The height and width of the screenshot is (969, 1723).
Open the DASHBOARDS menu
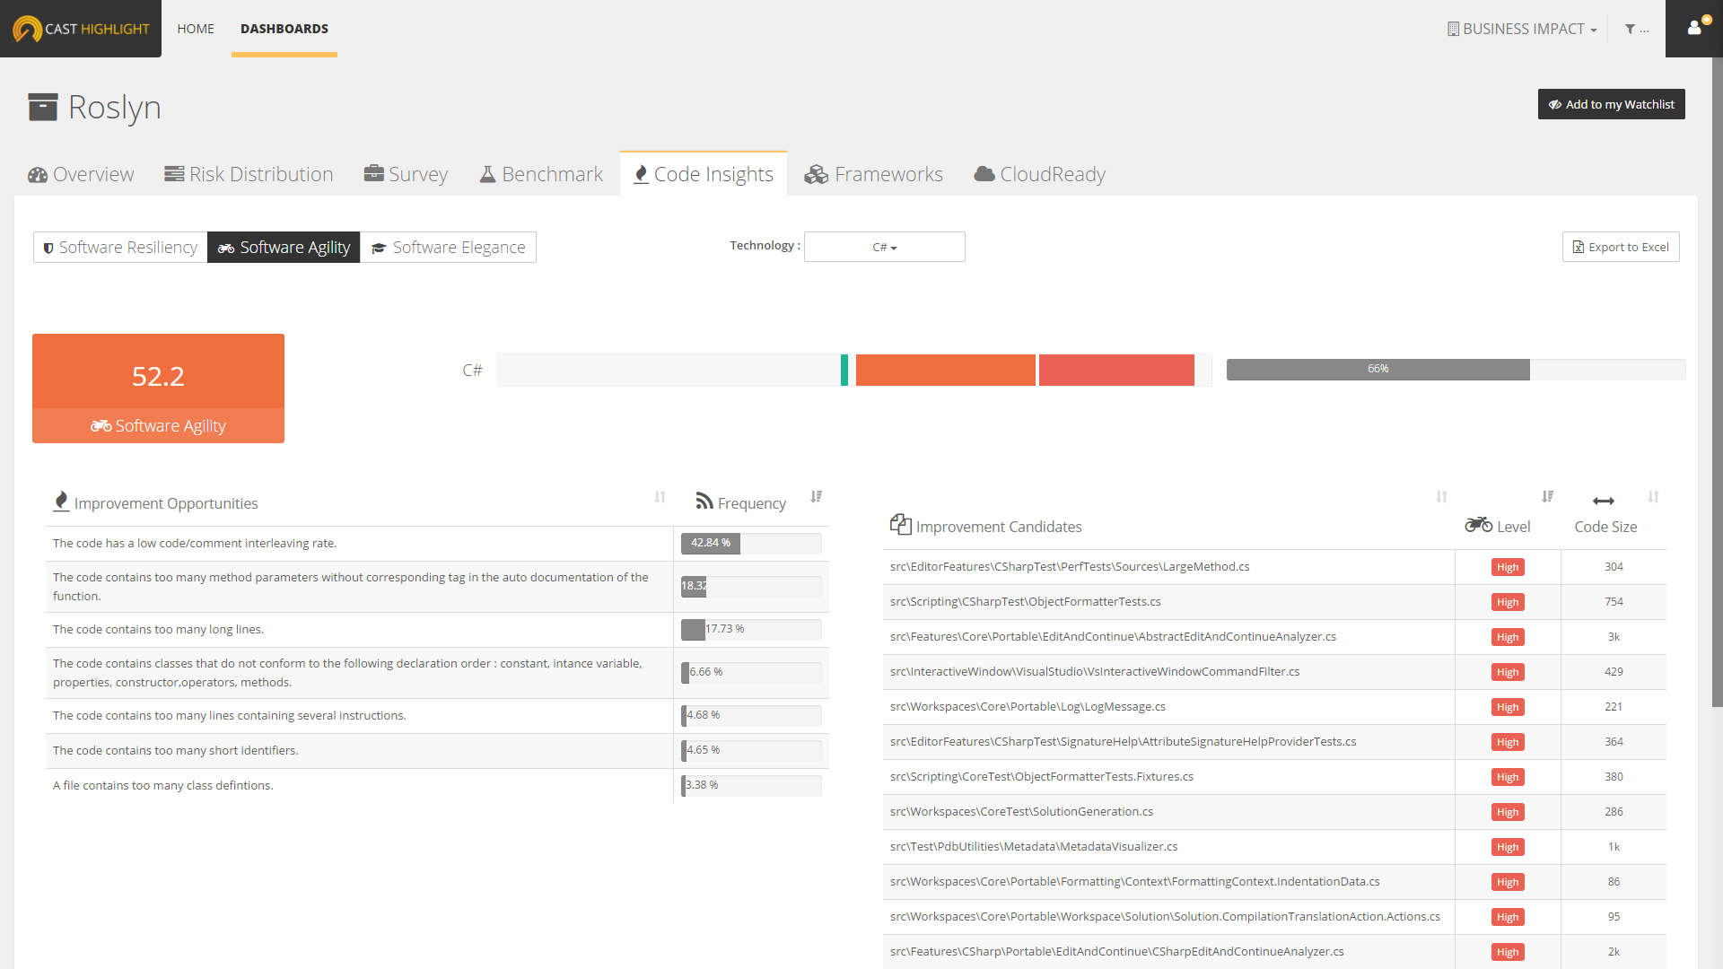pyautogui.click(x=284, y=29)
